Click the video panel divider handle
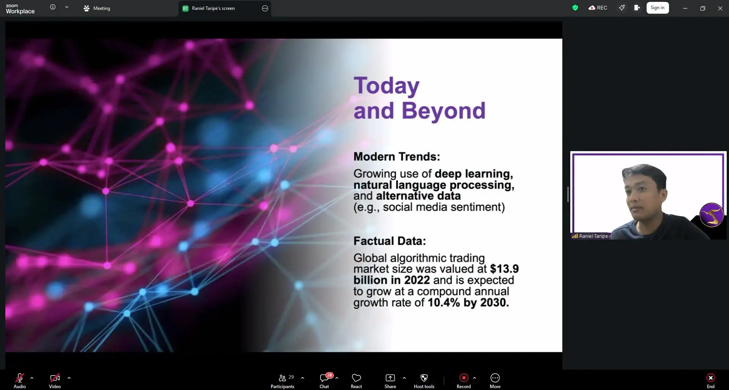This screenshot has height=390, width=729. coord(568,194)
